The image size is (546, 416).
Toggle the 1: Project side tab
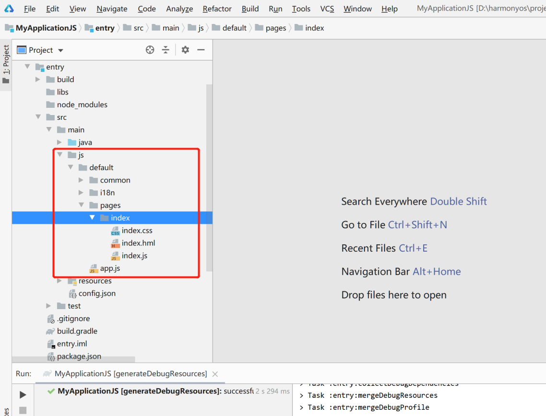click(6, 65)
